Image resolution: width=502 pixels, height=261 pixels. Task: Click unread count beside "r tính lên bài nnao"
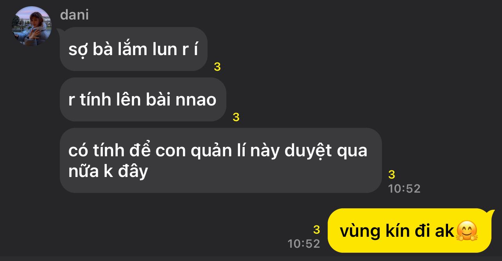(x=236, y=117)
